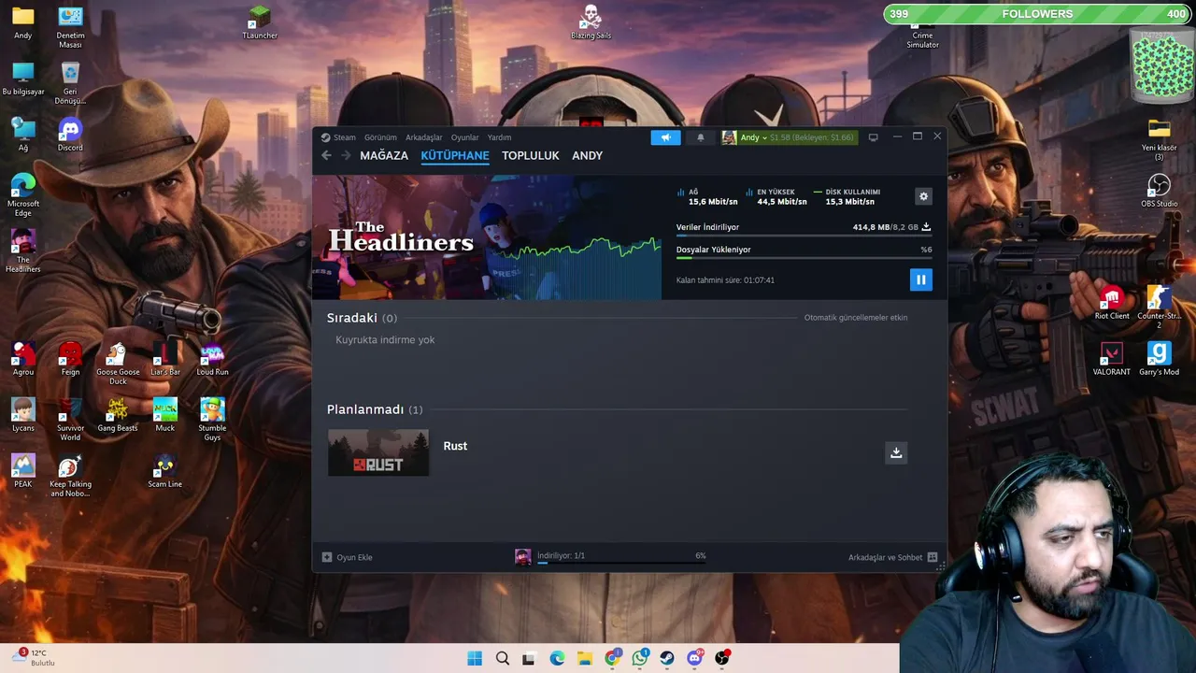Click the Rust download arrow icon
This screenshot has height=673, width=1196.
click(896, 452)
